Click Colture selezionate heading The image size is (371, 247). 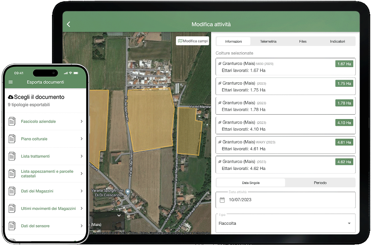[234, 53]
